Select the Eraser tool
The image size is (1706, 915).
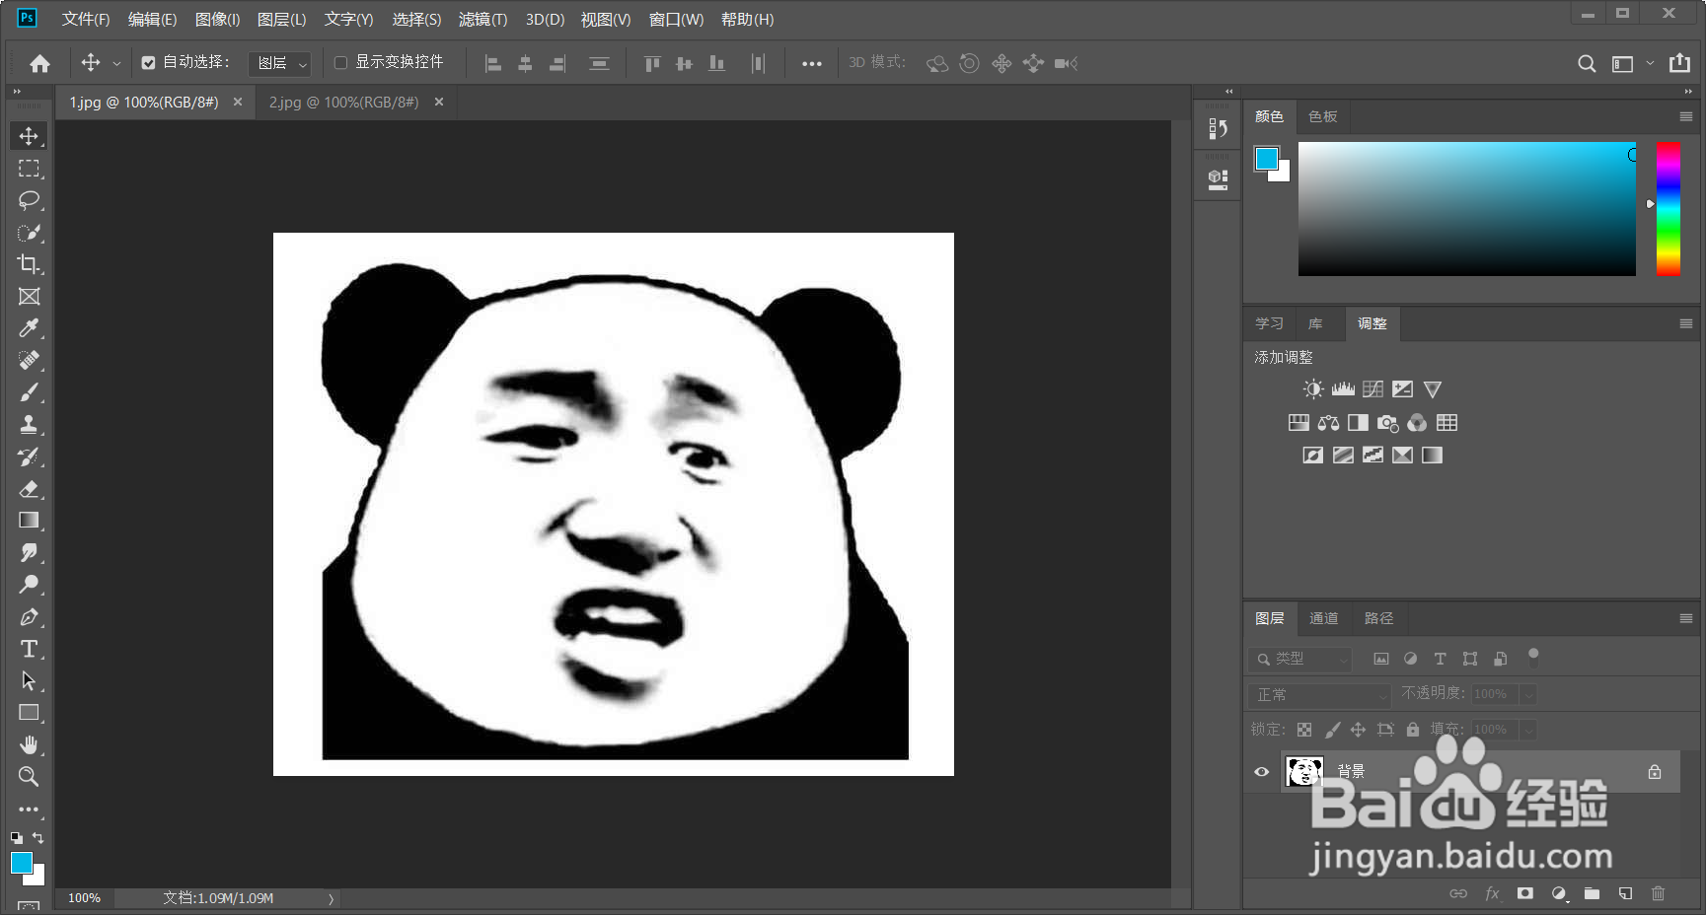pyautogui.click(x=29, y=489)
